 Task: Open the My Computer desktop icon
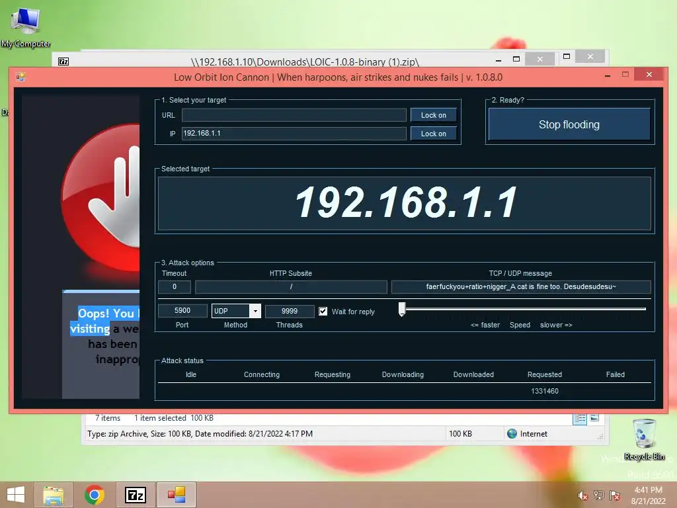[26, 28]
